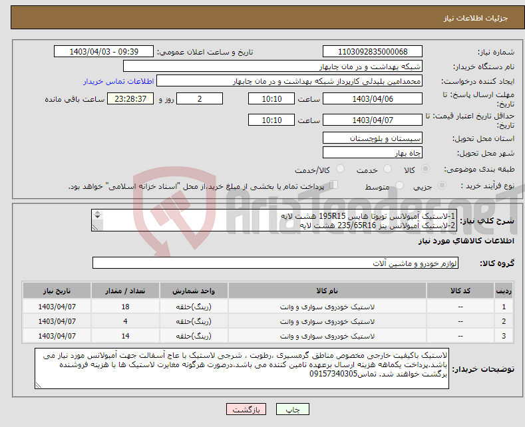This screenshot has width=525, height=427.
Task: Click the general description text area
Action: pos(274,221)
